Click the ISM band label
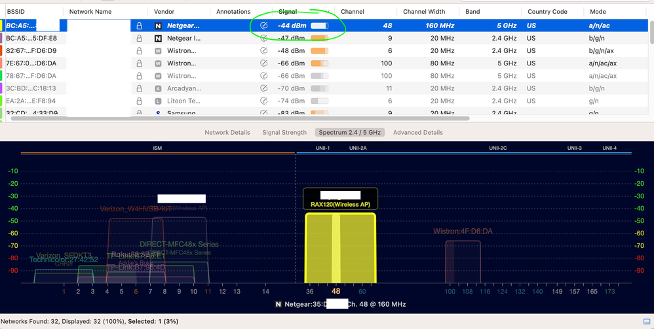Viewport: 654px width, 329px height. (157, 148)
